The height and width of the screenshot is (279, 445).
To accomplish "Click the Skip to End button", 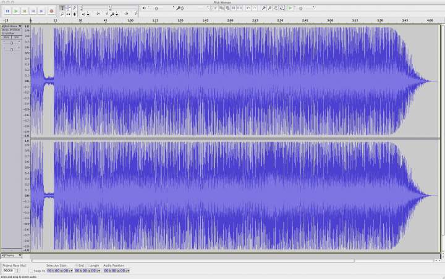I will point(41,11).
